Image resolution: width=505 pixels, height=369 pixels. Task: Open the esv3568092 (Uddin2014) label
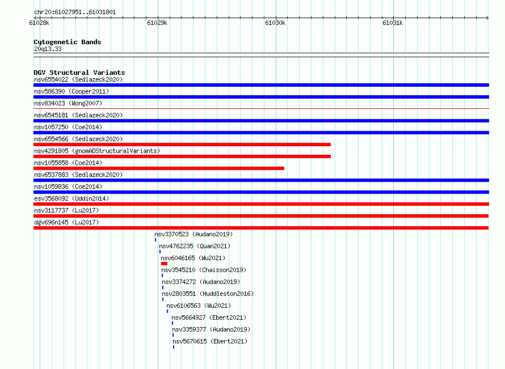pyautogui.click(x=71, y=198)
